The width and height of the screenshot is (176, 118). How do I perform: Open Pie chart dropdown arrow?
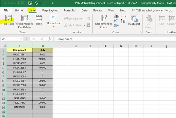point(119,26)
